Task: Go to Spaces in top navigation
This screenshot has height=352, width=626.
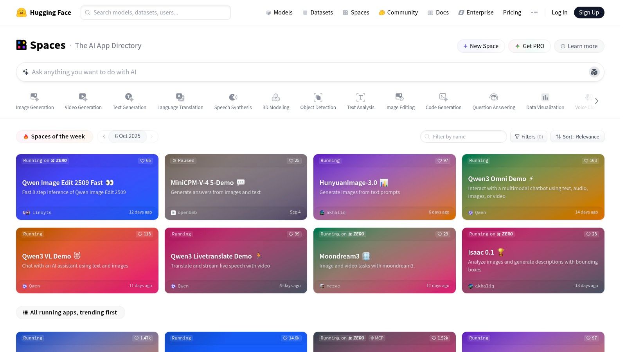Action: click(356, 13)
